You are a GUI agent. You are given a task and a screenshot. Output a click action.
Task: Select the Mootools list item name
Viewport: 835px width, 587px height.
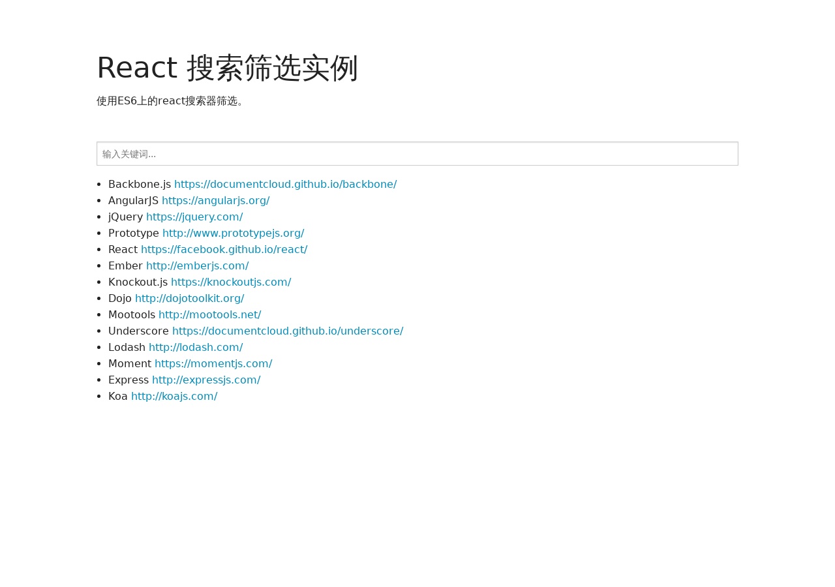click(x=132, y=314)
